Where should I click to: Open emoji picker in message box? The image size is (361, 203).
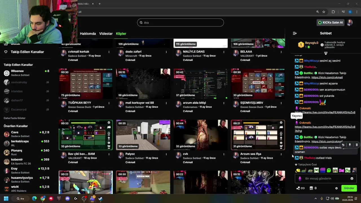352,178
